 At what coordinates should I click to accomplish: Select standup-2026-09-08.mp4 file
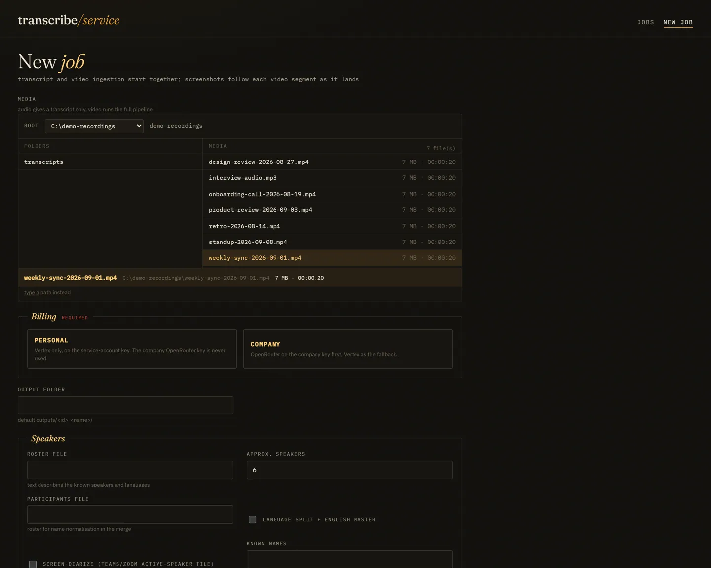[x=332, y=242]
